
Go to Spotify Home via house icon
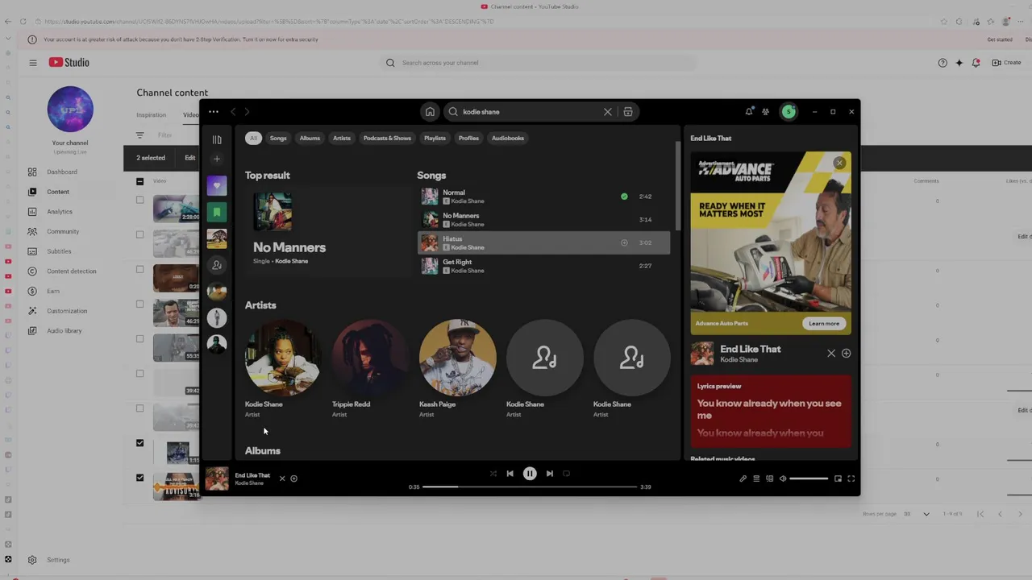[x=430, y=112]
